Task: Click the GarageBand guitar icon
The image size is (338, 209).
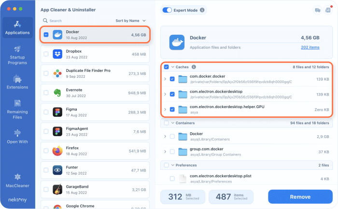Action: [57, 189]
